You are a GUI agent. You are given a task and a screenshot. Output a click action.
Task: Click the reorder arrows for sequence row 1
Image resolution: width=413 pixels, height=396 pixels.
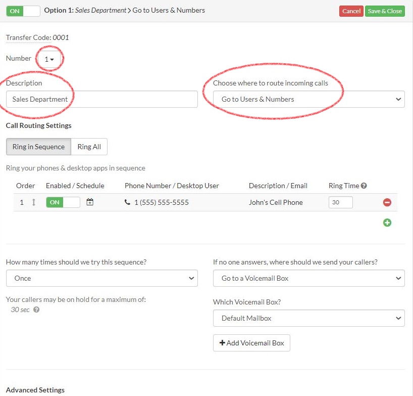[33, 202]
